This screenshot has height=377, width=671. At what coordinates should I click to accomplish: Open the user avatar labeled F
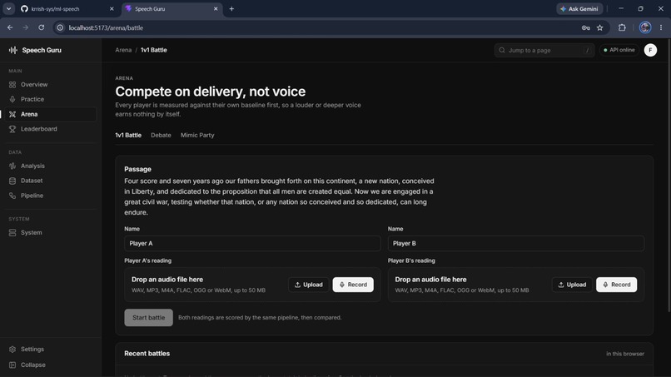point(650,50)
